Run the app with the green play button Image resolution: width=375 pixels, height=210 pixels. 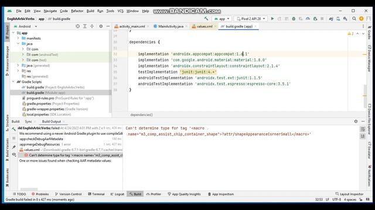[272, 19]
